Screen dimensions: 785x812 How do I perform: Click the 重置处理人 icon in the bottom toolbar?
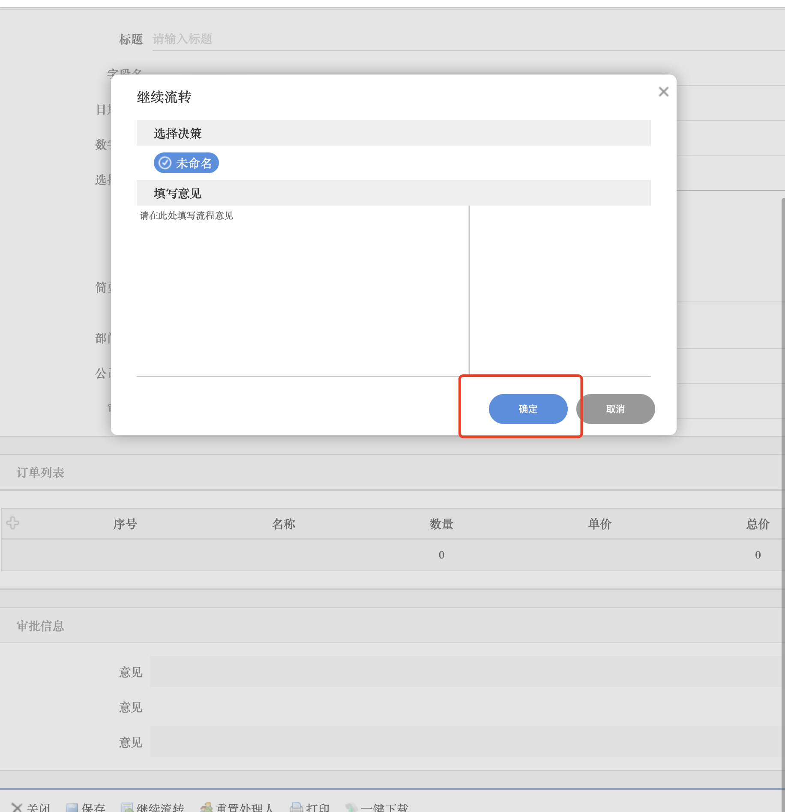(x=207, y=808)
